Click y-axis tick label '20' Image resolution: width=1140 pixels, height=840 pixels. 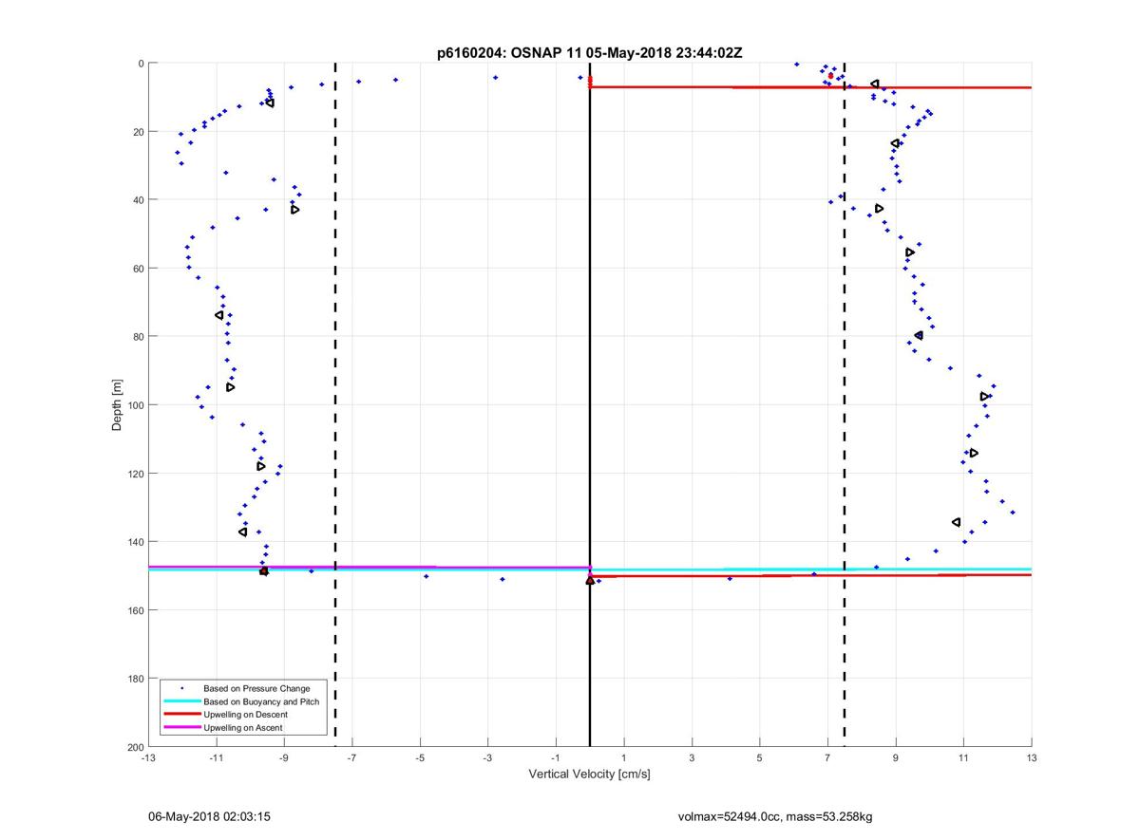[138, 132]
